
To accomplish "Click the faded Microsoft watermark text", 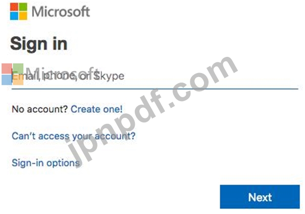I will pos(63,74).
